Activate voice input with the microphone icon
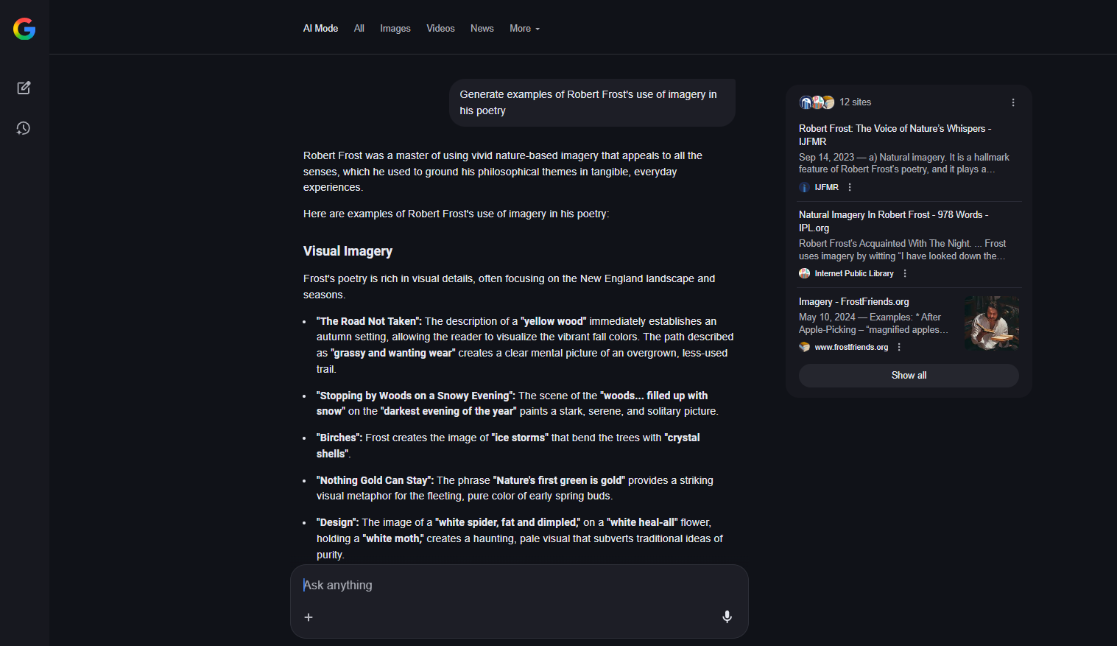 point(726,617)
